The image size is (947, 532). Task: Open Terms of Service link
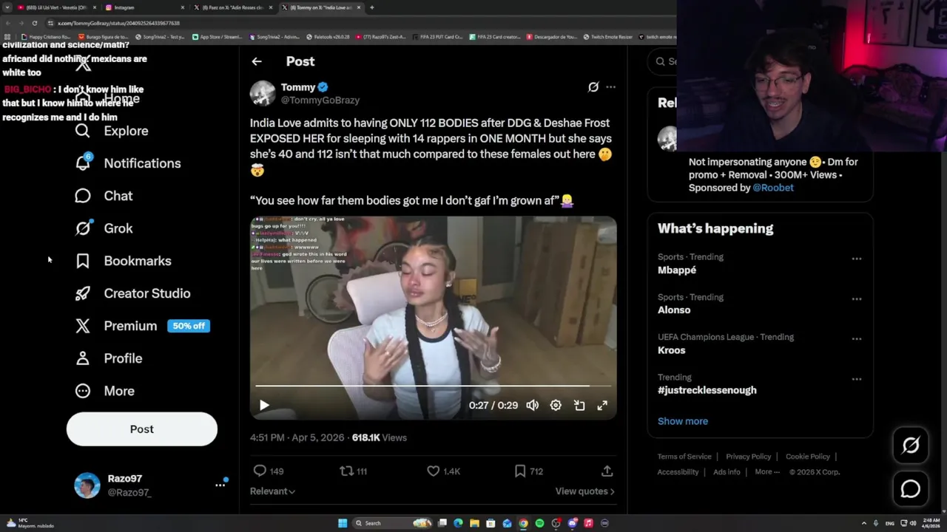pyautogui.click(x=684, y=457)
